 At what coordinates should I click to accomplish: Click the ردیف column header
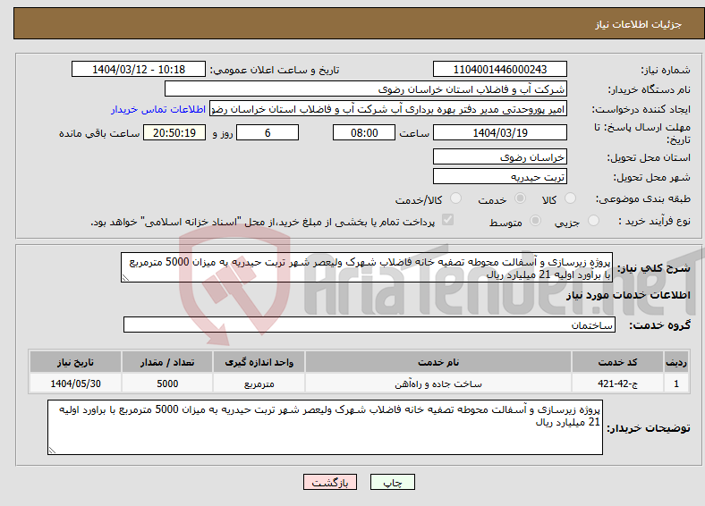point(676,362)
